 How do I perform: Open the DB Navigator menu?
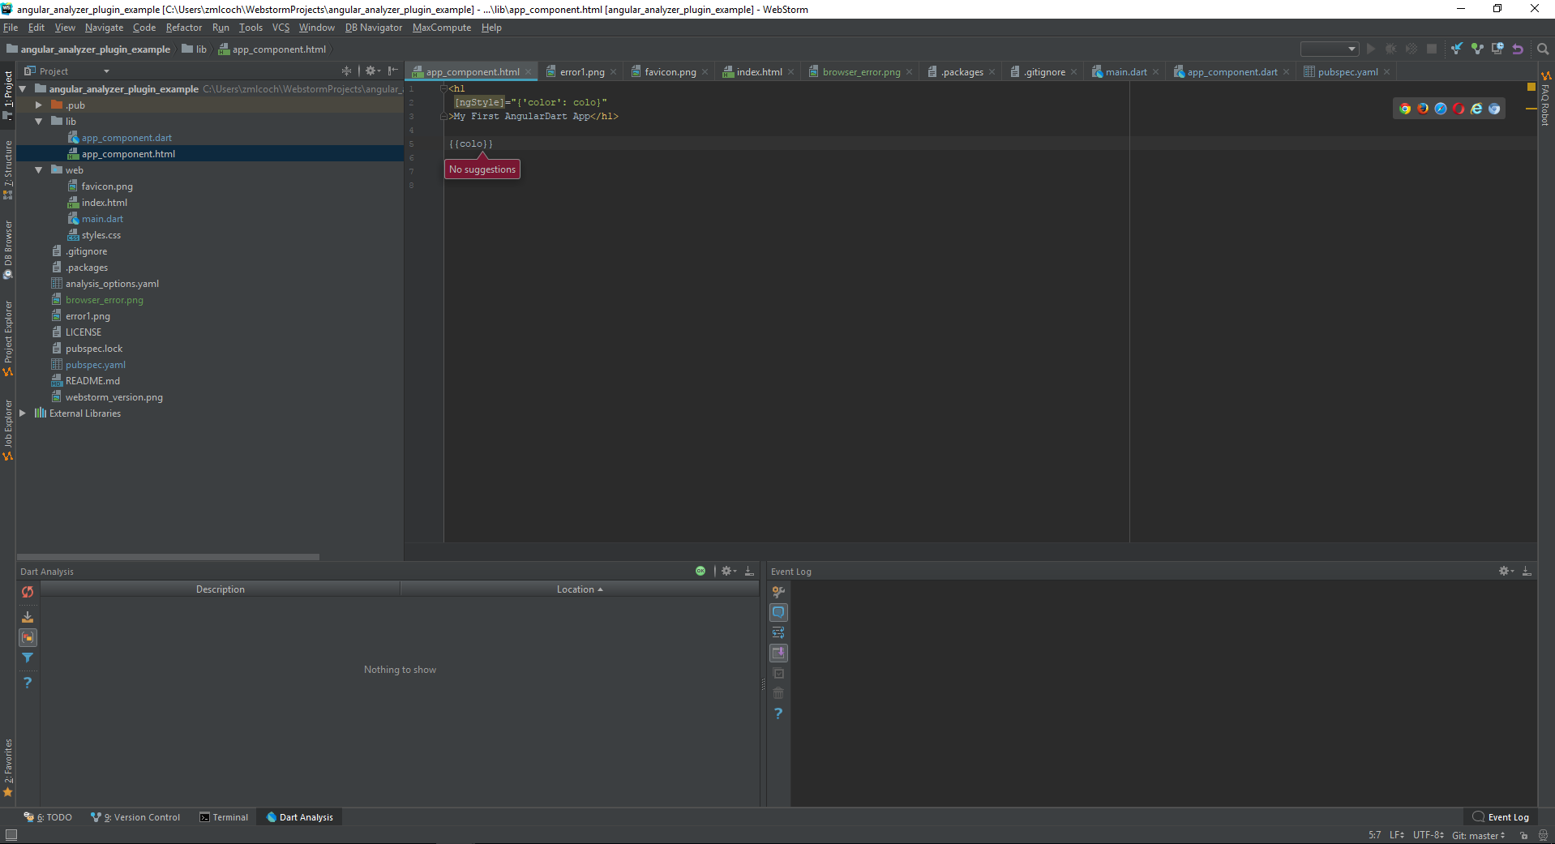374,27
